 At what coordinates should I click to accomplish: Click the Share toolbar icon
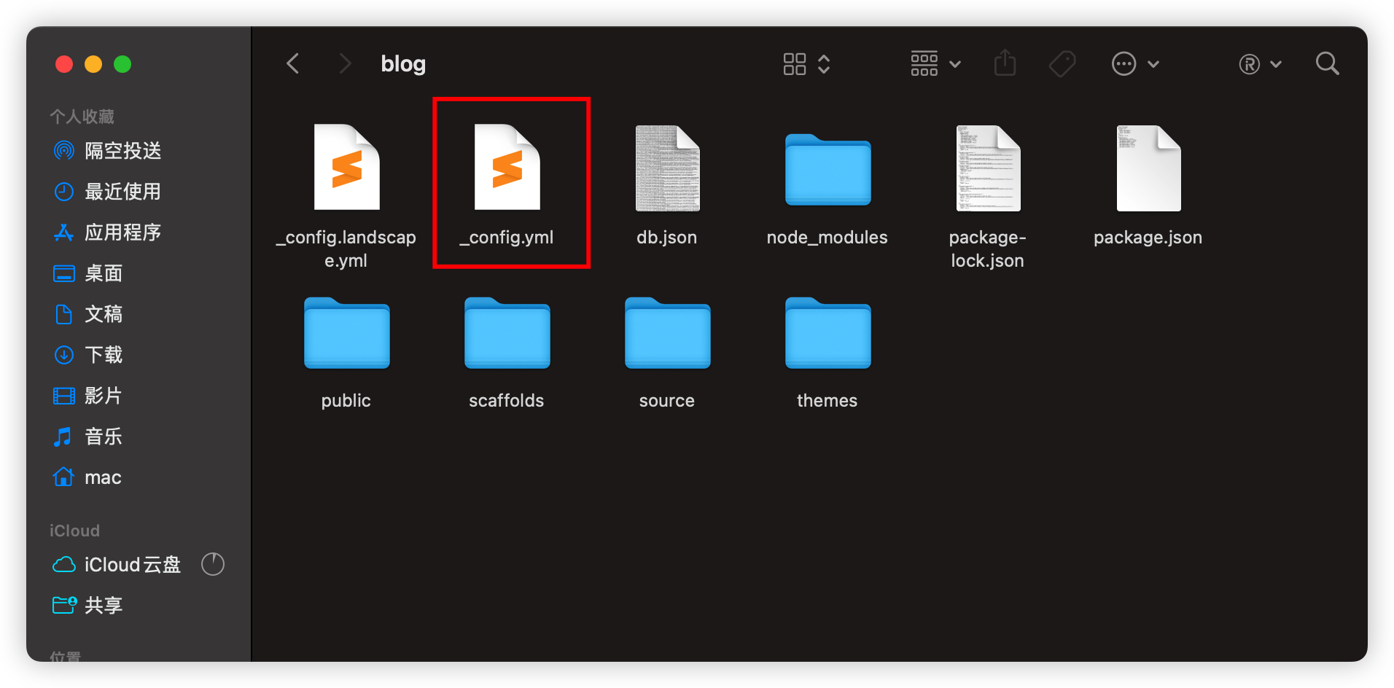(x=1005, y=63)
